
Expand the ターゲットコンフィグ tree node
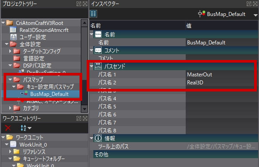pos(10,51)
